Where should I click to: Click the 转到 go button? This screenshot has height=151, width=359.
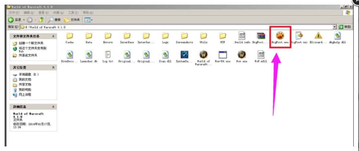(x=344, y=27)
